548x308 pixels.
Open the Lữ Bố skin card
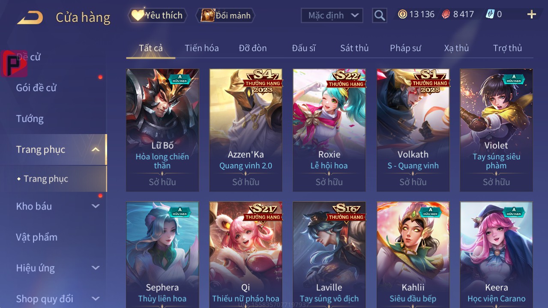(162, 130)
